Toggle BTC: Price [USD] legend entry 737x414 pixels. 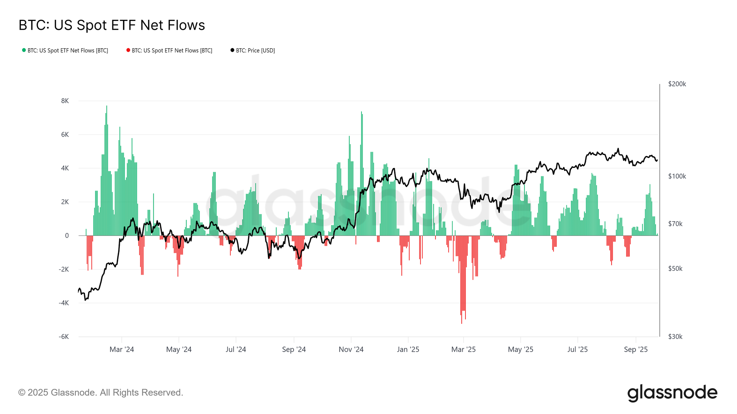[x=253, y=50]
